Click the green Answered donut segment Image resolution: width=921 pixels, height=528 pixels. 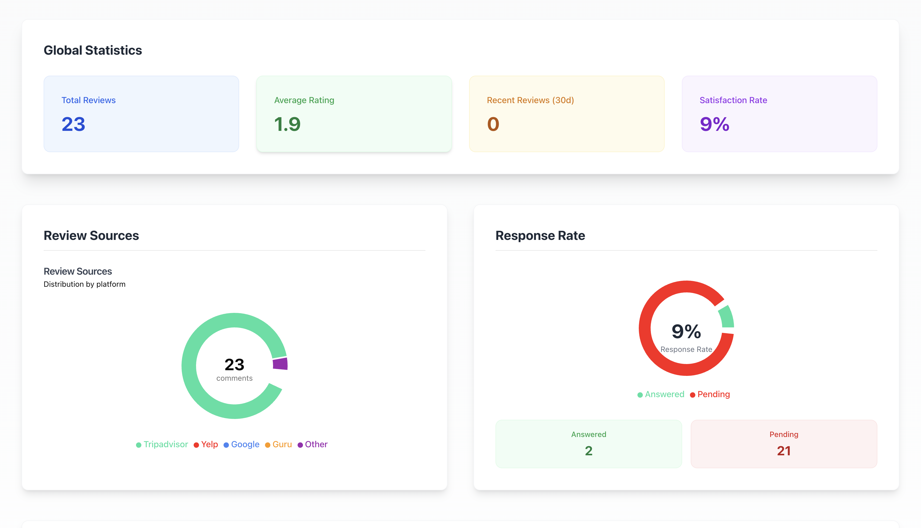click(727, 317)
